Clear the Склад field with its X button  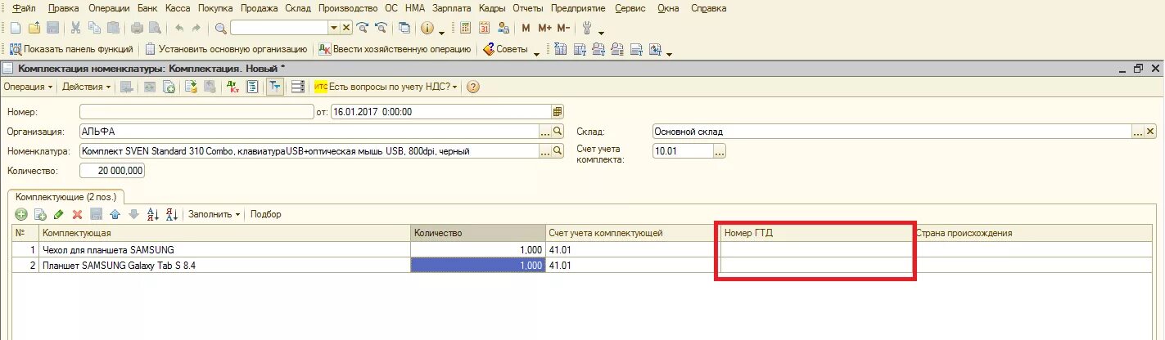point(1151,131)
